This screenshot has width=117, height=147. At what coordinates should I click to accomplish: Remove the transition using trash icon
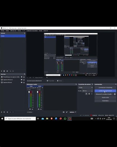pyautogui.click(x=89, y=94)
